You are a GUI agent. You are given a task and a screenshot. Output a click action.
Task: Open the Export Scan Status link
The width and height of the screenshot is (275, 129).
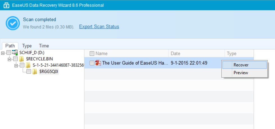pos(99,27)
